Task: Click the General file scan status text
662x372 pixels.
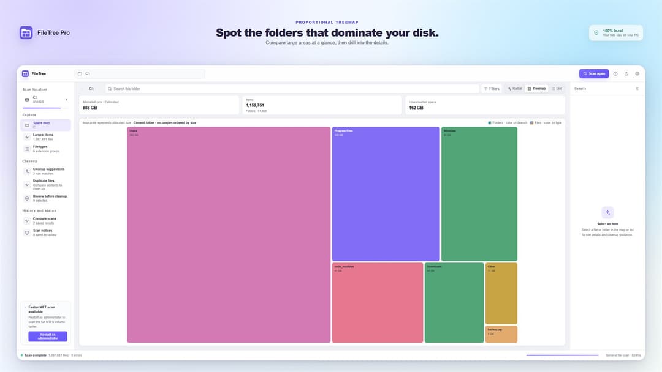Action: pos(623,355)
